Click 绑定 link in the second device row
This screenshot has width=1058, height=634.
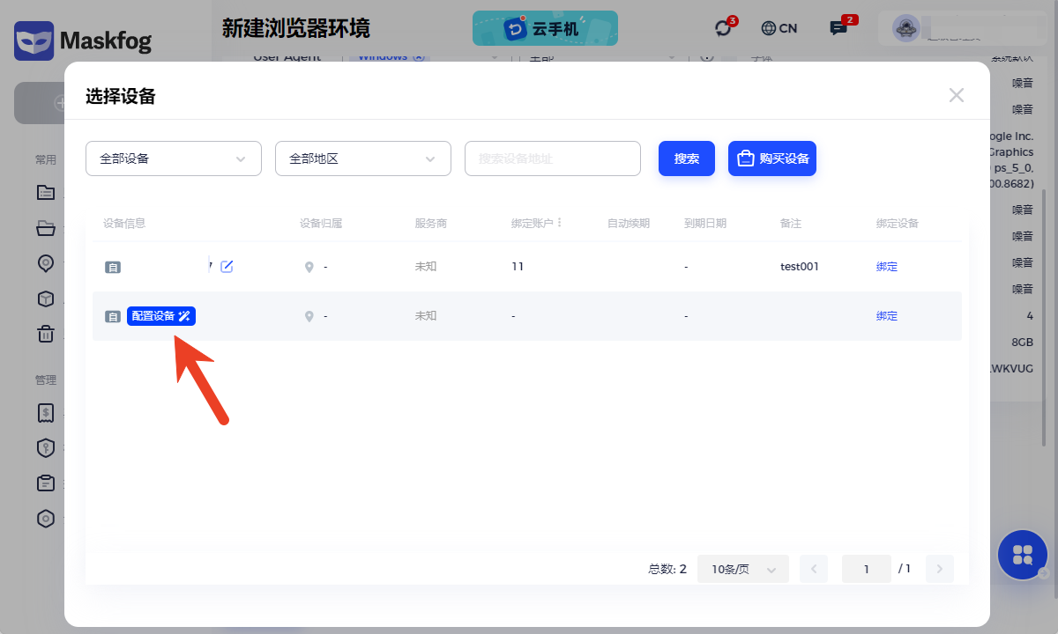[887, 316]
